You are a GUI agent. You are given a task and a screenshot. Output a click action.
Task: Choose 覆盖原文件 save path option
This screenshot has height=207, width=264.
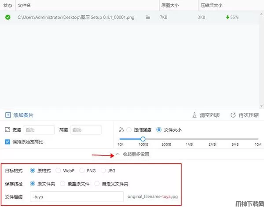click(x=63, y=184)
